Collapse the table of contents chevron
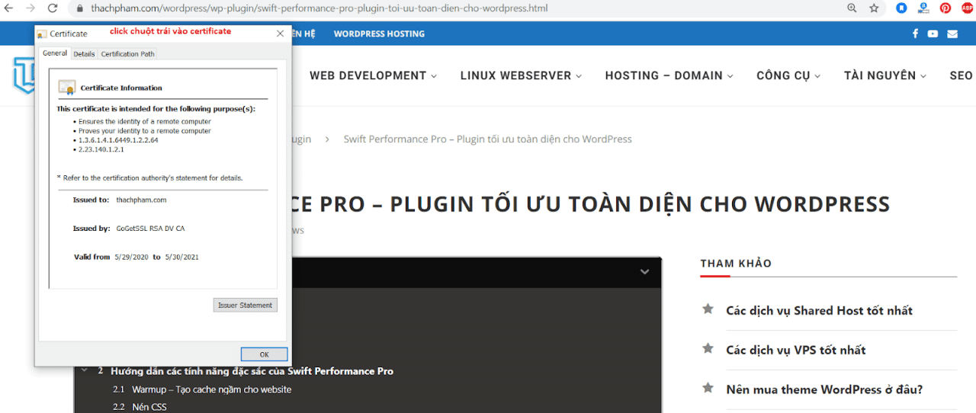Viewport: 976px width, 413px height. tap(644, 272)
